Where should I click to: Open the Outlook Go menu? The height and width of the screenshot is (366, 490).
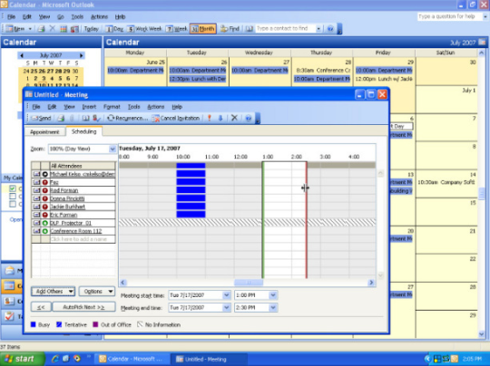click(60, 17)
